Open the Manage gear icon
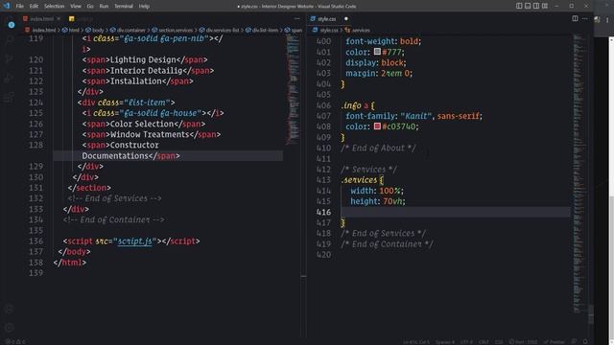 (x=9, y=328)
